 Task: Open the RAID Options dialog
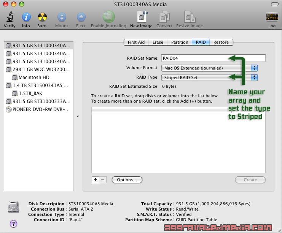(127, 180)
